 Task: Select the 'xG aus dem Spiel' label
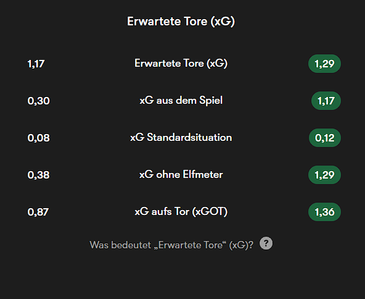point(181,101)
